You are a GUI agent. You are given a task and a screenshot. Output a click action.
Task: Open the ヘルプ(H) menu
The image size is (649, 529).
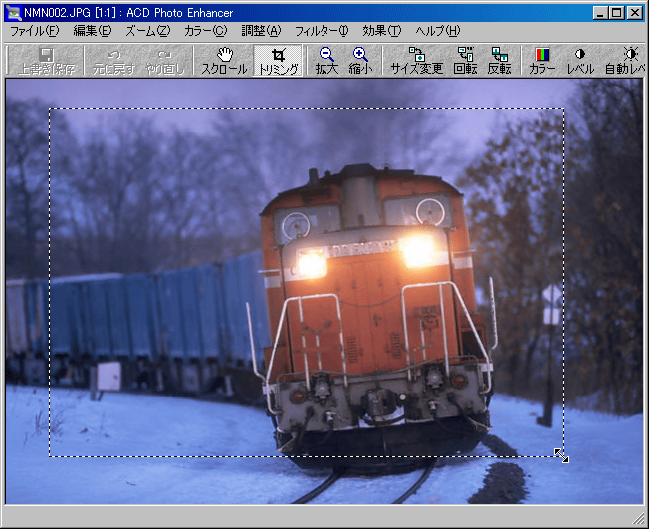[438, 31]
